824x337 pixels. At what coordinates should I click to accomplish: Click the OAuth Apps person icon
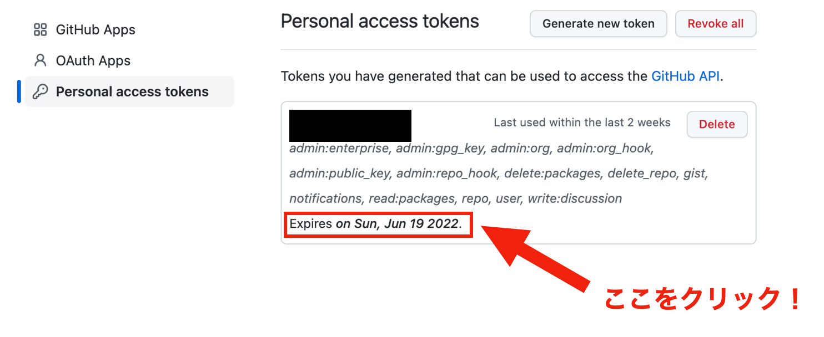[39, 60]
